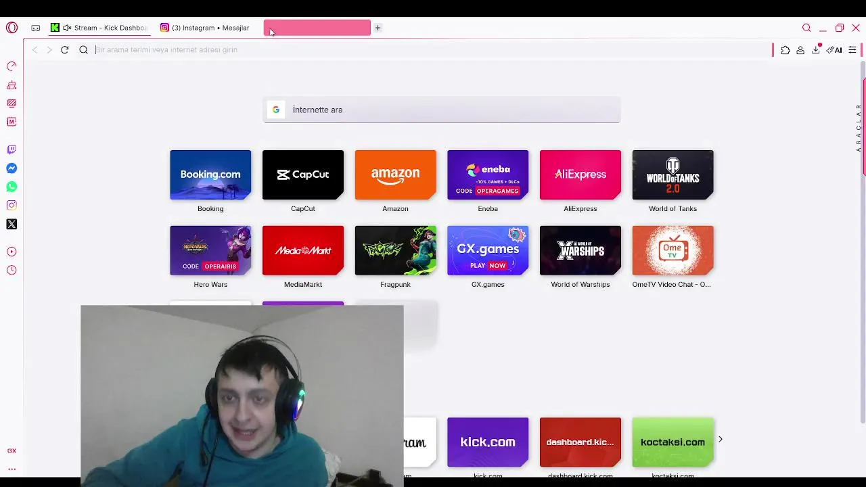This screenshot has width=866, height=487.
Task: Select the highlighted new empty tab
Action: coord(317,28)
